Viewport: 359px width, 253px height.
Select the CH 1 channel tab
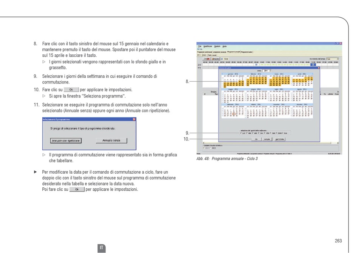199,55
